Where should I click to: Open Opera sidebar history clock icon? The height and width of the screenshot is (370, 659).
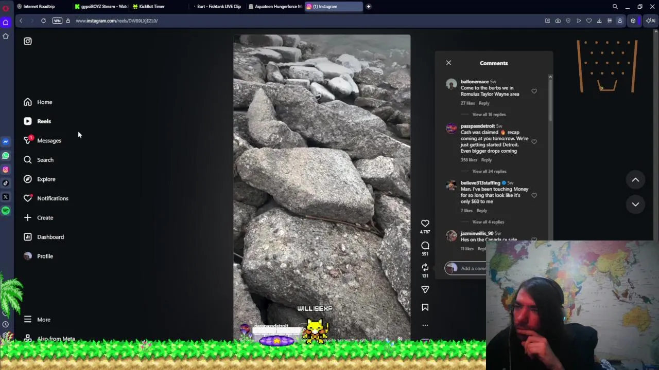[6, 324]
